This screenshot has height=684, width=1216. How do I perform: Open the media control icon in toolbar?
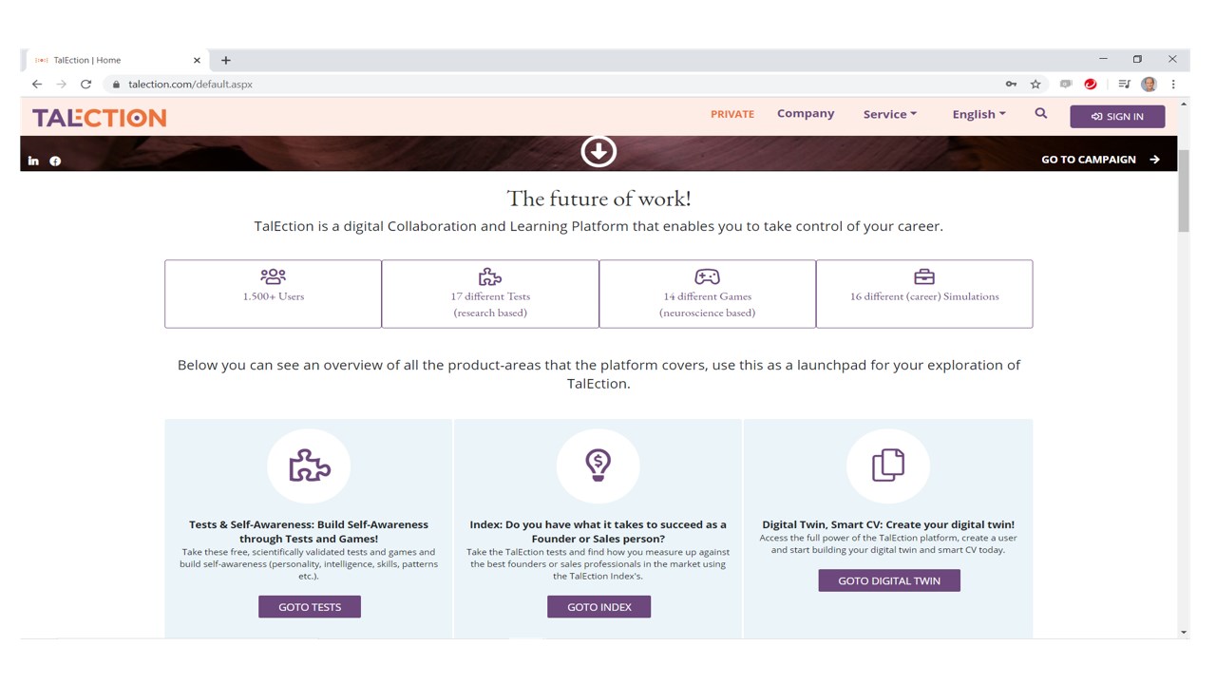pos(1124,85)
